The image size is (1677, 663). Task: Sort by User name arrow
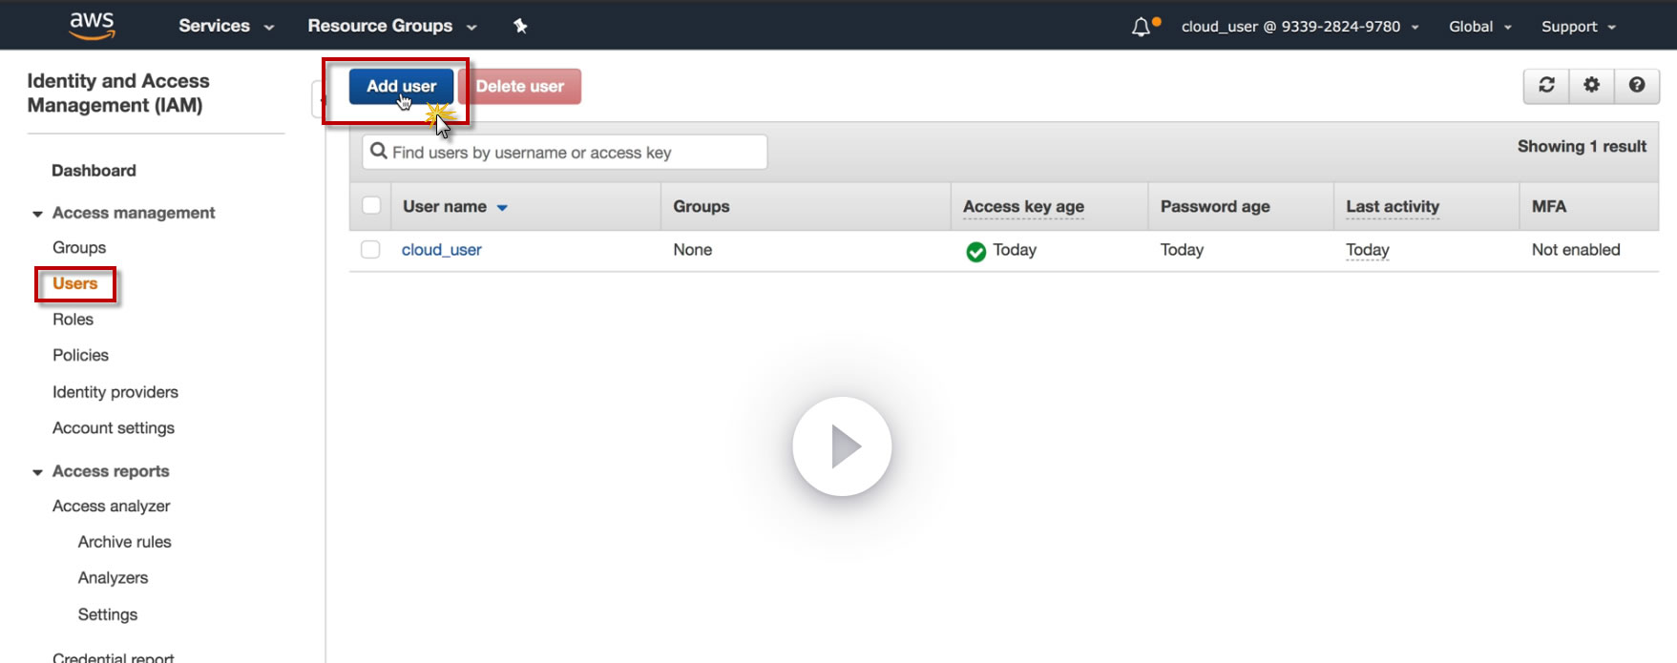point(502,208)
